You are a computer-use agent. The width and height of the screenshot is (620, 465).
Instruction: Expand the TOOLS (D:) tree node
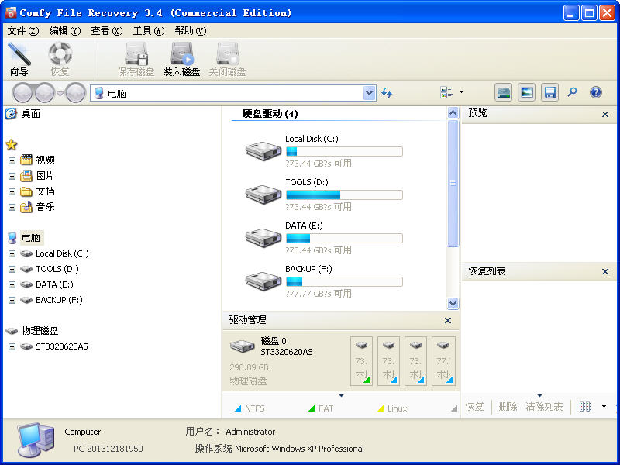[x=11, y=269]
